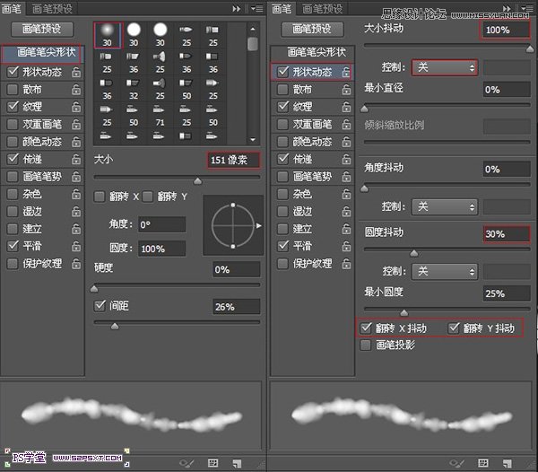Image resolution: width=538 pixels, height=472 pixels.
Task: Select 纹理 settings label in right panel
Action: (303, 107)
